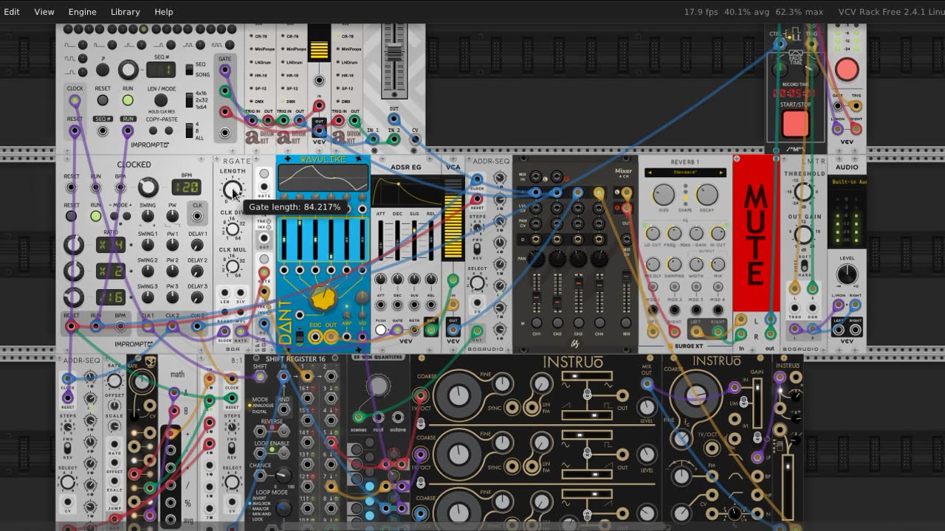Click the Reverb SIZE knob
This screenshot has width=945, height=531.
point(664,195)
